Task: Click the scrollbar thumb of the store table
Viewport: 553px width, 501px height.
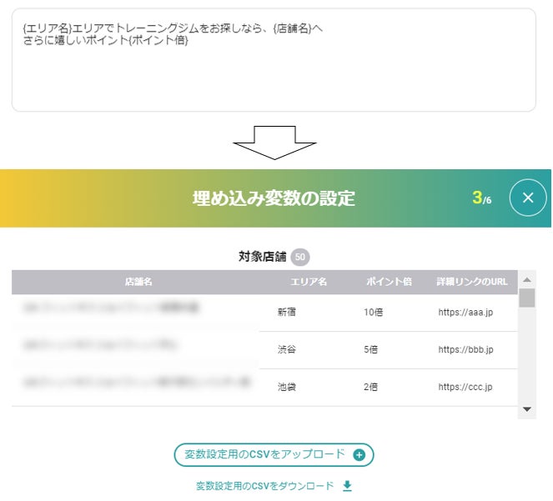Action: 527,298
